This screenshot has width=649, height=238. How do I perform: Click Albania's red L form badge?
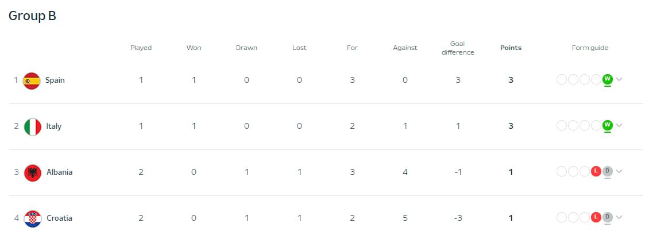pos(596,171)
